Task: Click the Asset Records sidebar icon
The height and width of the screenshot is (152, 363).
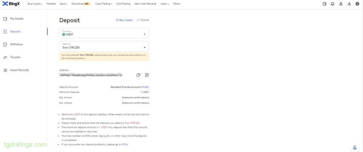Action: coord(5,70)
